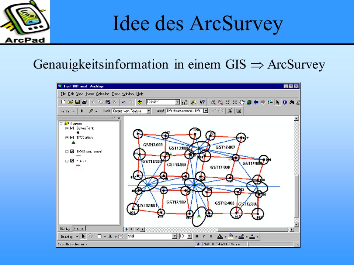This screenshot has height=265, width=354.
Task: Switch to the Display tab
Action: tap(65, 229)
